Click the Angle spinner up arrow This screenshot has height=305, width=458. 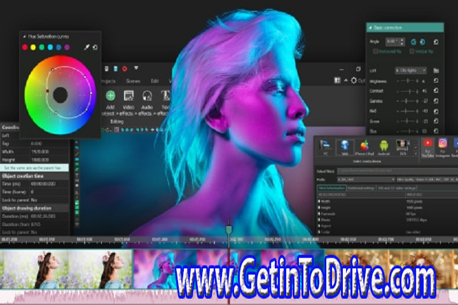(402, 40)
